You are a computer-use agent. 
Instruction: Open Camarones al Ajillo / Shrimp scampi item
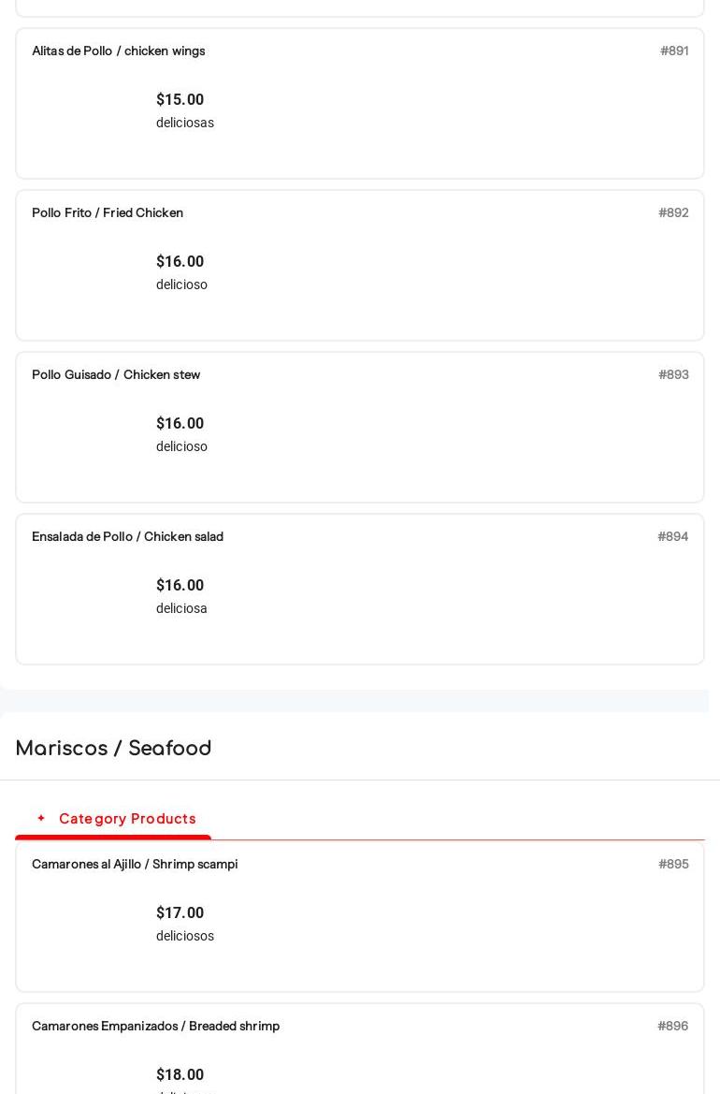point(135,865)
